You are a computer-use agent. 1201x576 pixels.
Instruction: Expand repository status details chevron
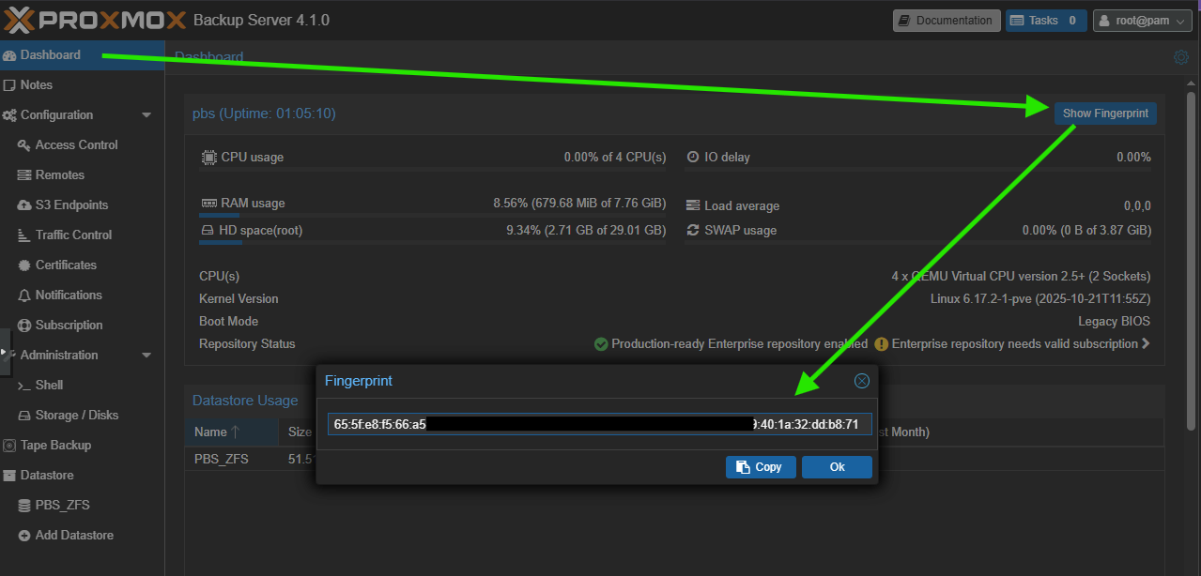(1146, 344)
